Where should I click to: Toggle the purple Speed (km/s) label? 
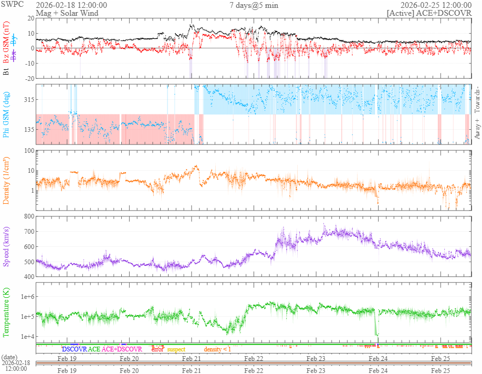click(6, 247)
